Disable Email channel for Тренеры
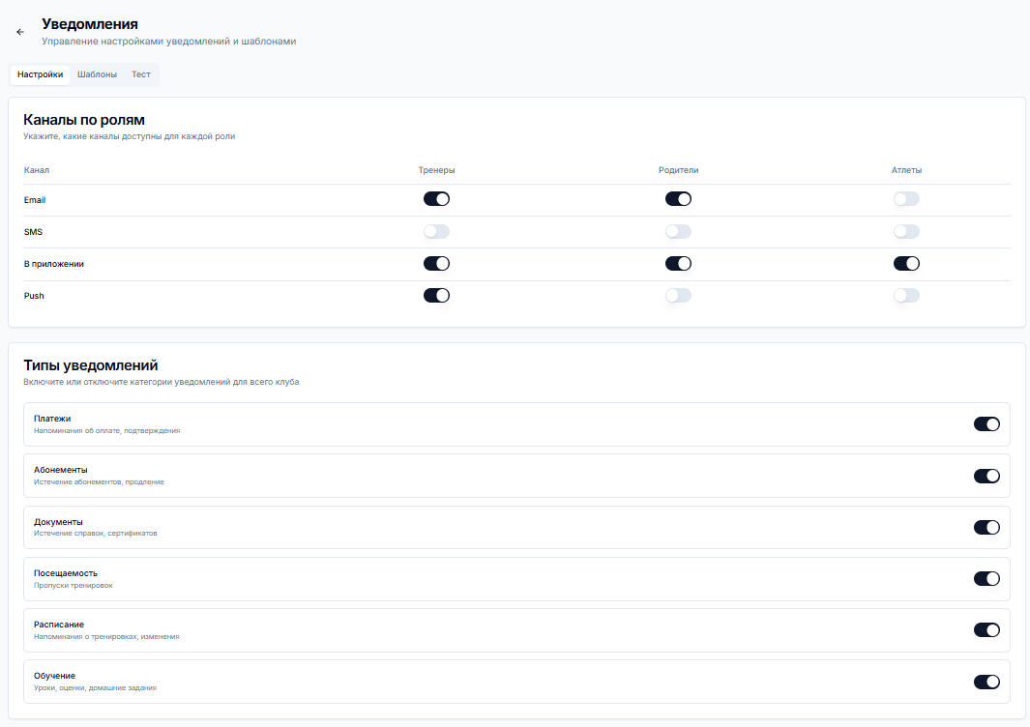Screen dimensions: 1030x727 pos(436,199)
